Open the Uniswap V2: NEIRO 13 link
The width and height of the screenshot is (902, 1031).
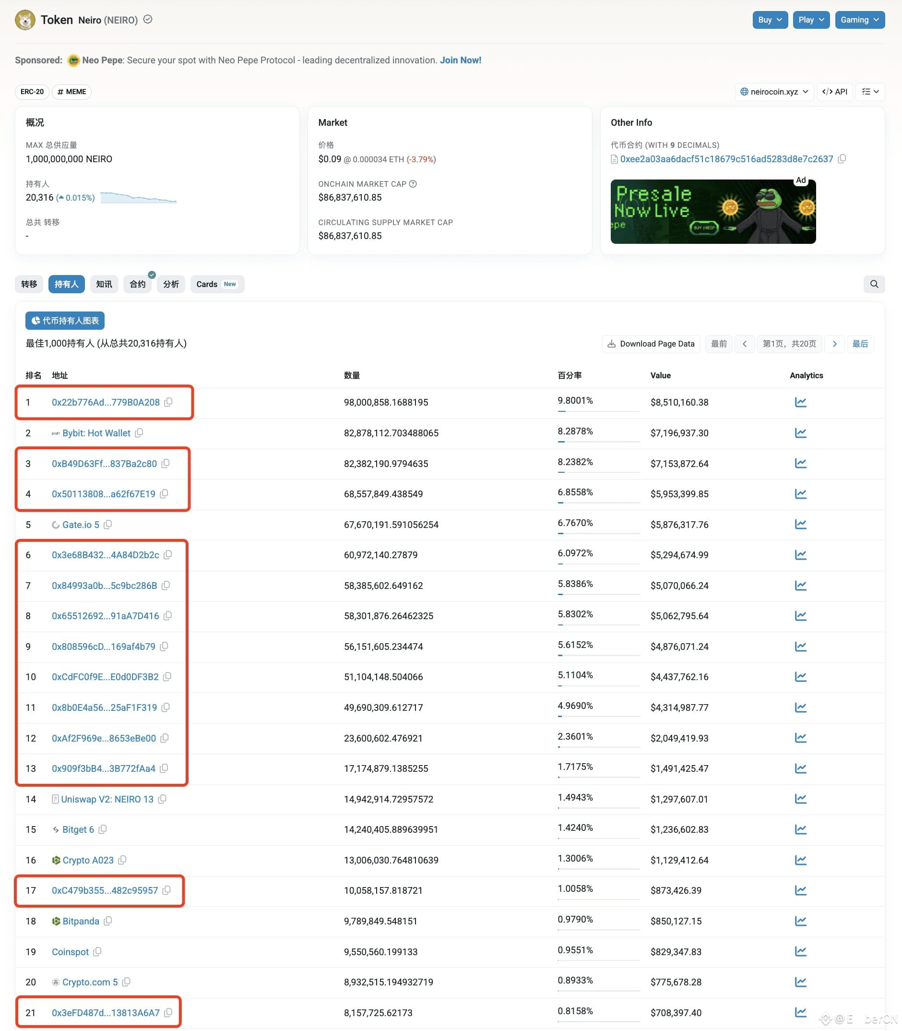tap(107, 799)
